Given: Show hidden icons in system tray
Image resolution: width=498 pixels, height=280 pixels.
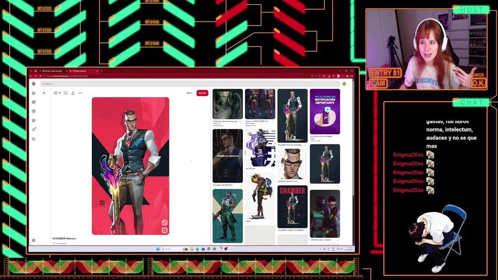Looking at the screenshot, I should [x=320, y=249].
